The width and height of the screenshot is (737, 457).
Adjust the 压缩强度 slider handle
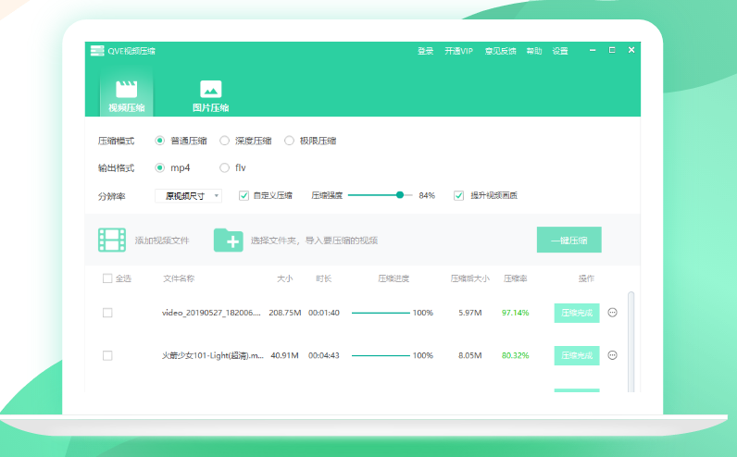[x=400, y=195]
